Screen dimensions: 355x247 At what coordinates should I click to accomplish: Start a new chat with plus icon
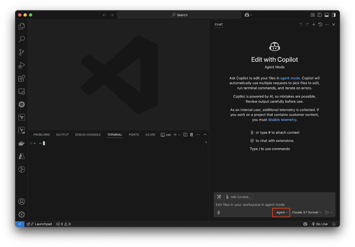pos(314,25)
